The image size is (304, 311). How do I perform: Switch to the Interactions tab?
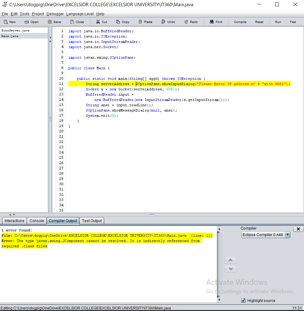click(x=14, y=221)
